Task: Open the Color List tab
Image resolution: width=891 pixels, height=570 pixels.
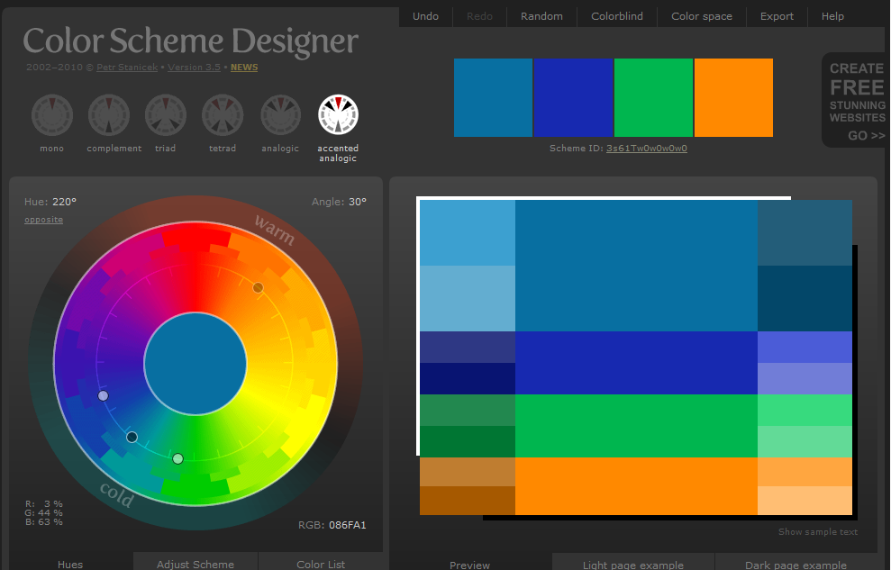Action: (323, 564)
